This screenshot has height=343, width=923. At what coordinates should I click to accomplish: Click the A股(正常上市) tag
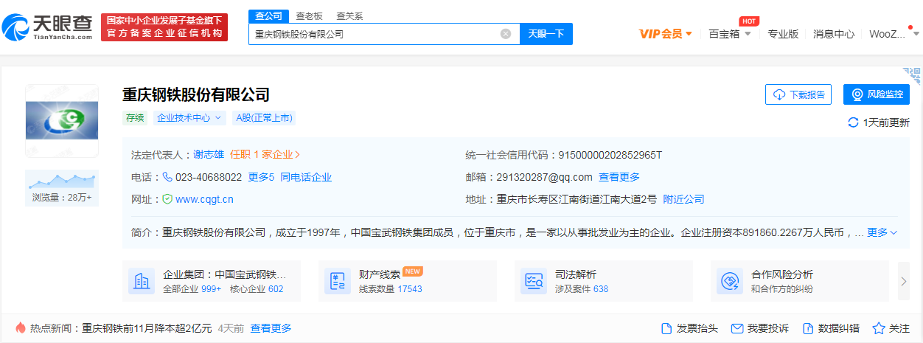coord(264,118)
